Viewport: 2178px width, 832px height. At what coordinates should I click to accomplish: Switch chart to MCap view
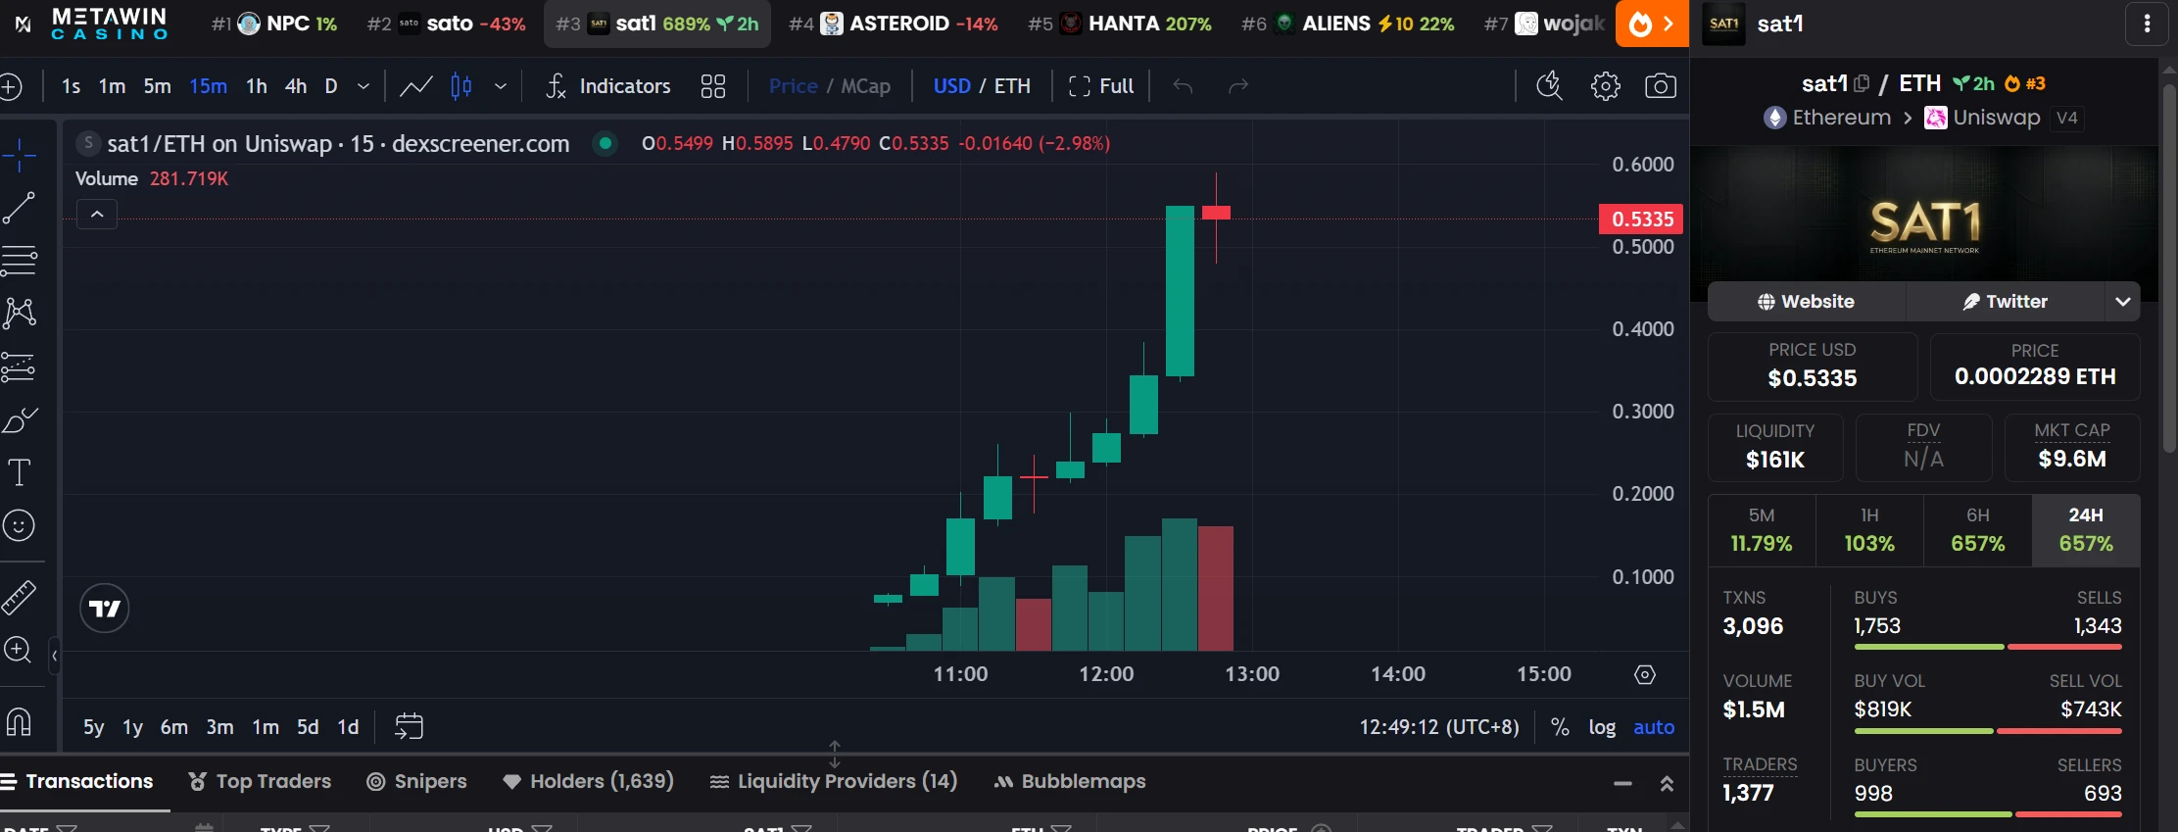865,86
